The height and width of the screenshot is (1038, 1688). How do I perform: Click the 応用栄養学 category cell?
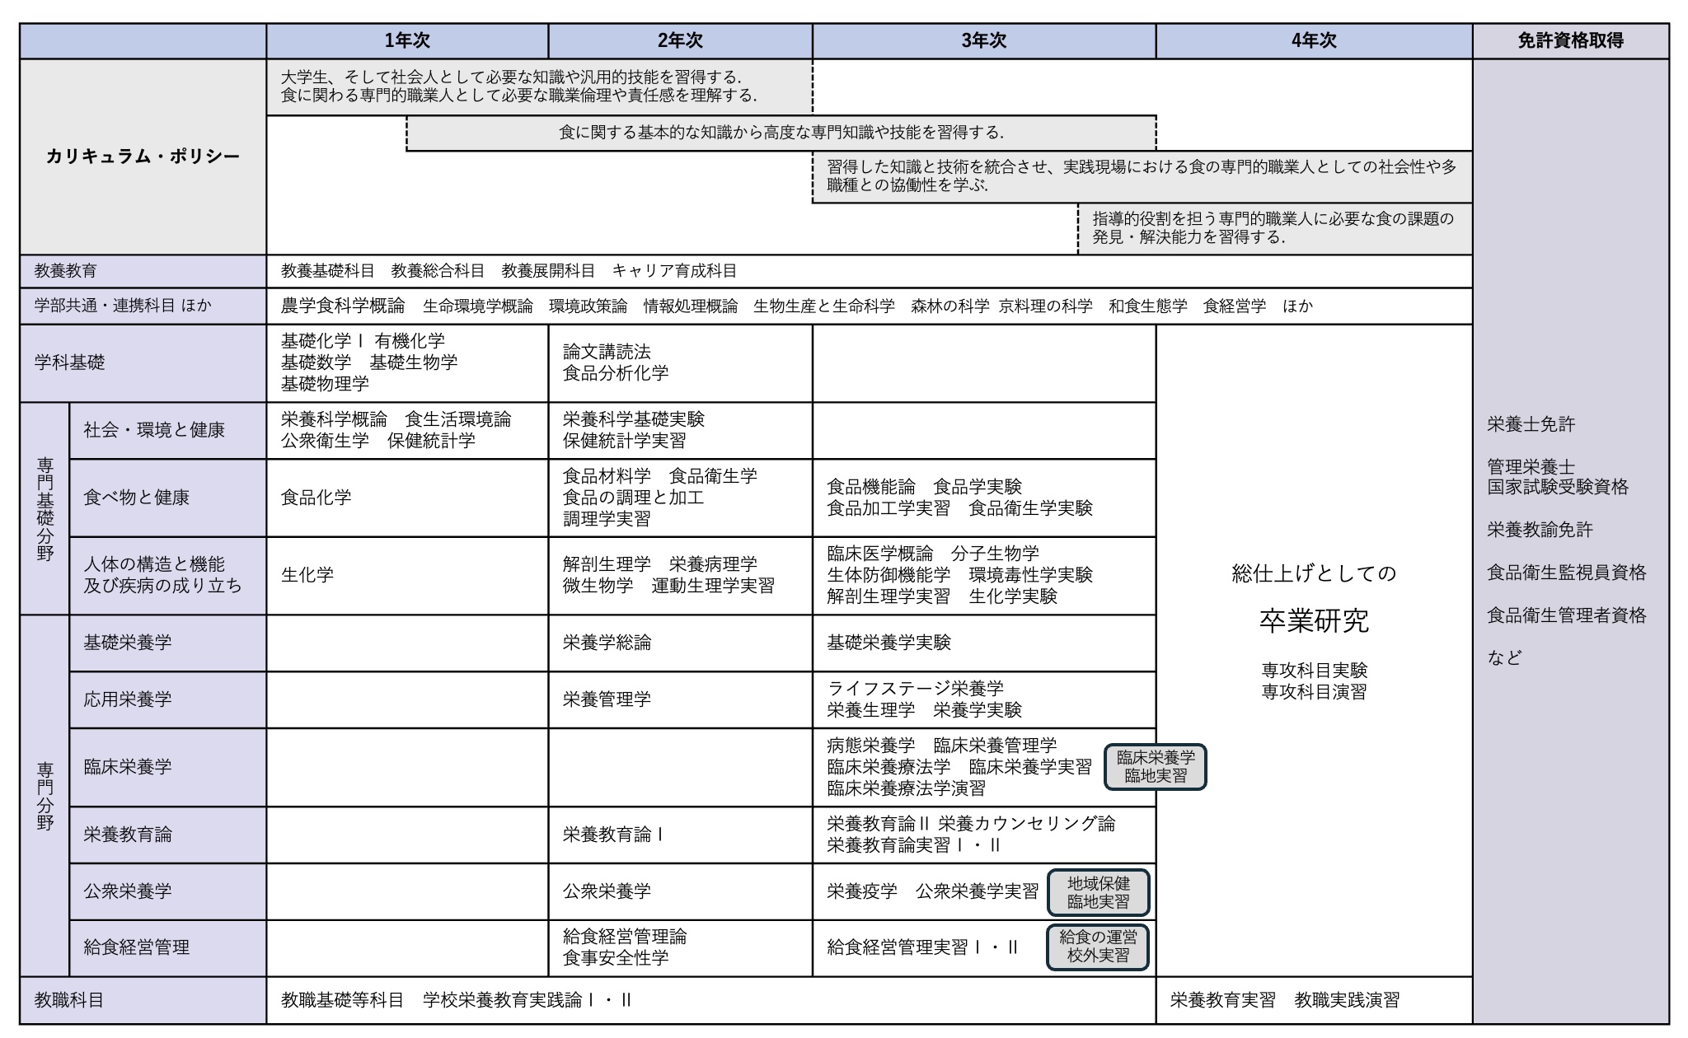pos(167,699)
